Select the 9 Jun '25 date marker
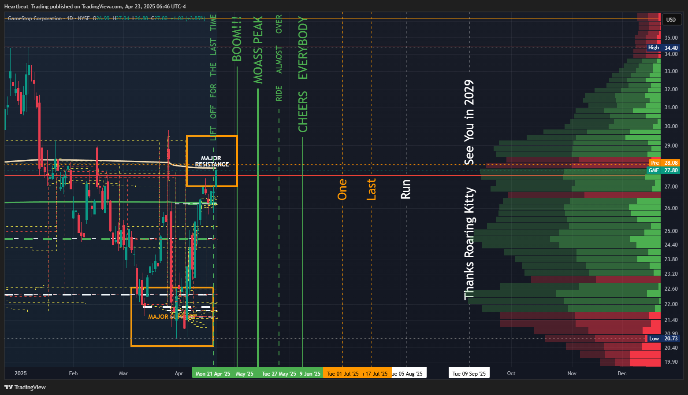This screenshot has height=395, width=688. pos(310,373)
